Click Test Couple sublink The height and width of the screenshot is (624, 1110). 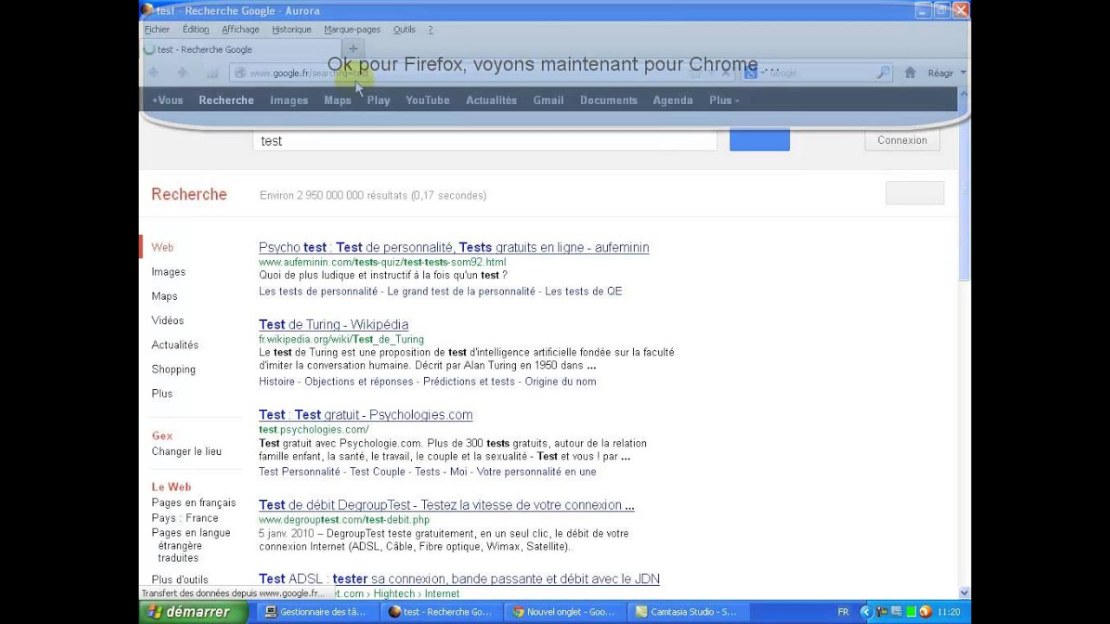pyautogui.click(x=377, y=471)
